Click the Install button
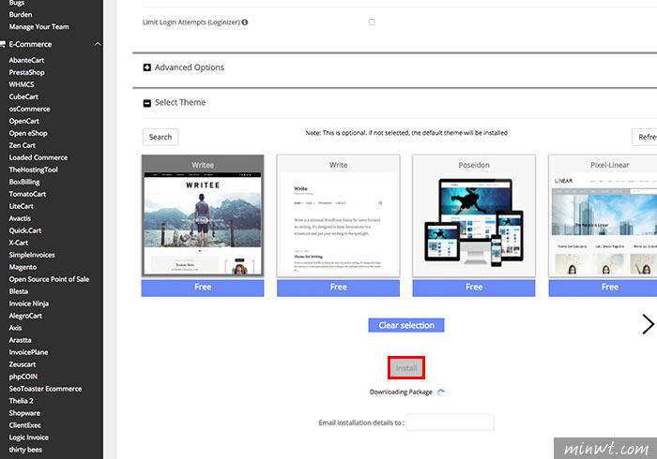657x459 pixels. [x=406, y=368]
